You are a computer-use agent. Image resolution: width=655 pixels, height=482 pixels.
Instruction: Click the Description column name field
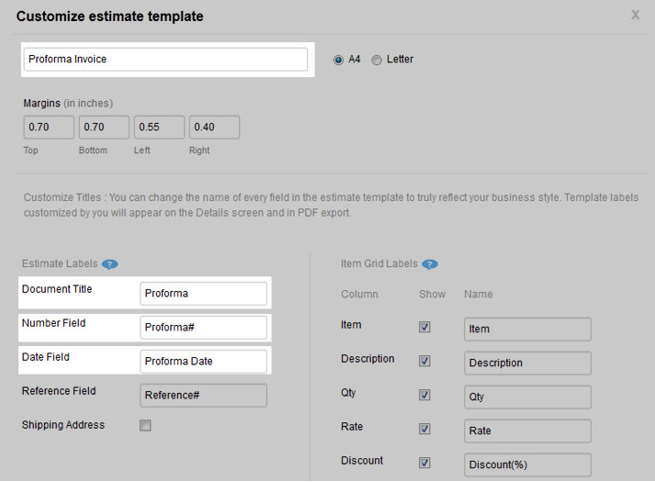point(527,363)
